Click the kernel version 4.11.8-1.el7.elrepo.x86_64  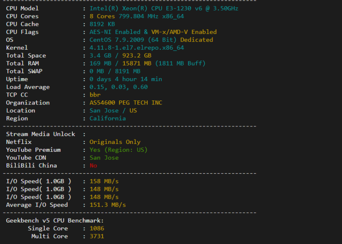click(136, 48)
